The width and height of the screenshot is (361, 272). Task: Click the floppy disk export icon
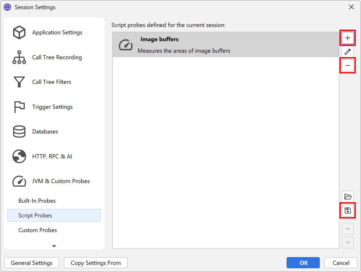pyautogui.click(x=348, y=210)
